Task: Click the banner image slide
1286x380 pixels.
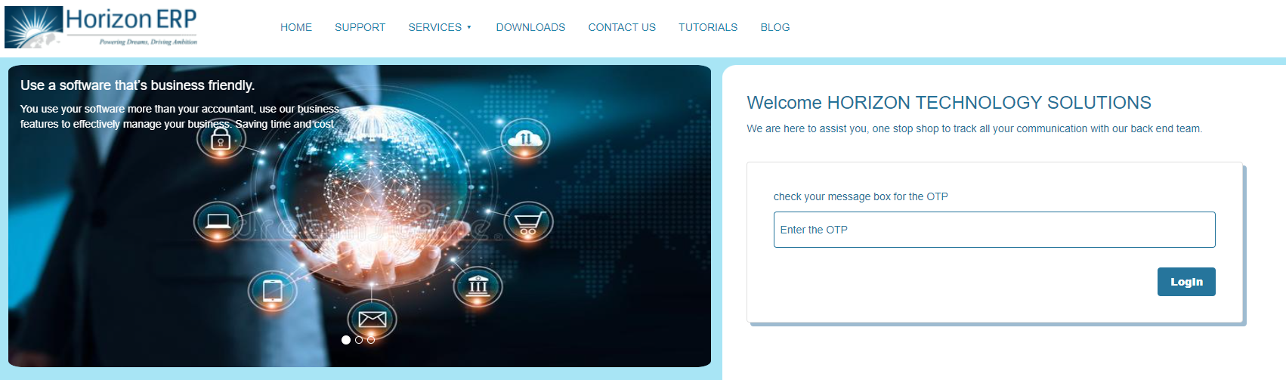Action: pos(360,216)
